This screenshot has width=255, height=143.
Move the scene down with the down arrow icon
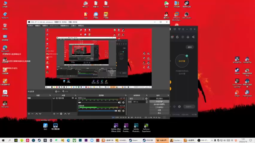coord(40,114)
